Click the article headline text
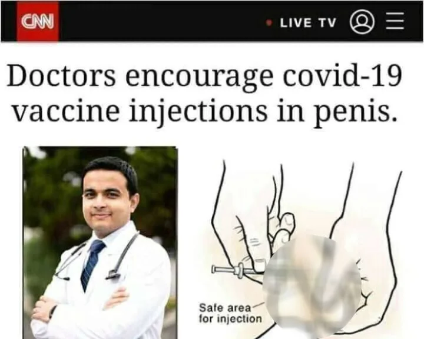The image size is (424, 339). tap(205, 93)
